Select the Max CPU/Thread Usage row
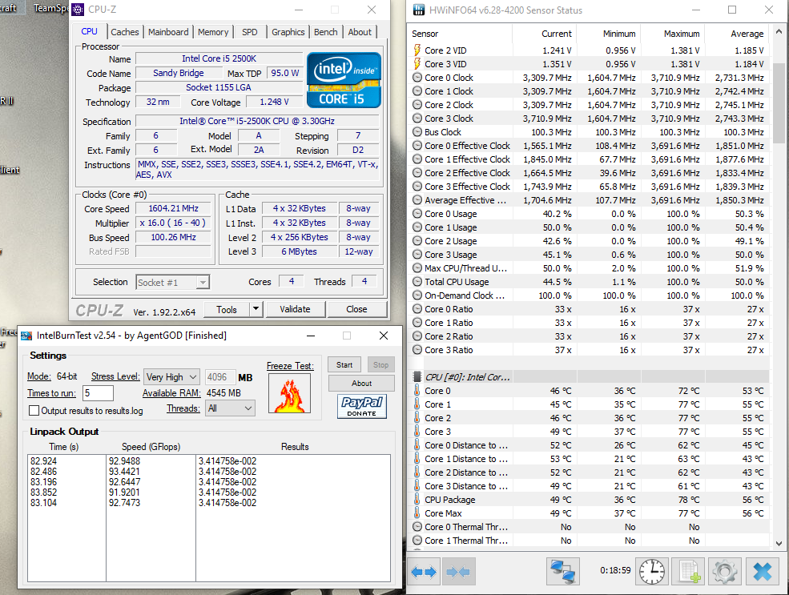 589,268
